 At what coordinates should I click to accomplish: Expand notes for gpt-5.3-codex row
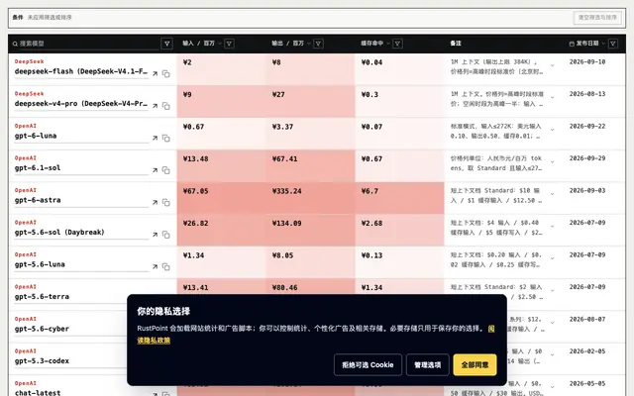[553, 354]
